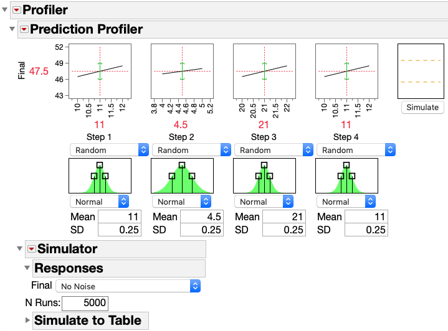448x331 pixels.
Task: Collapse the Prediction Profiler section
Action: click(x=12, y=29)
